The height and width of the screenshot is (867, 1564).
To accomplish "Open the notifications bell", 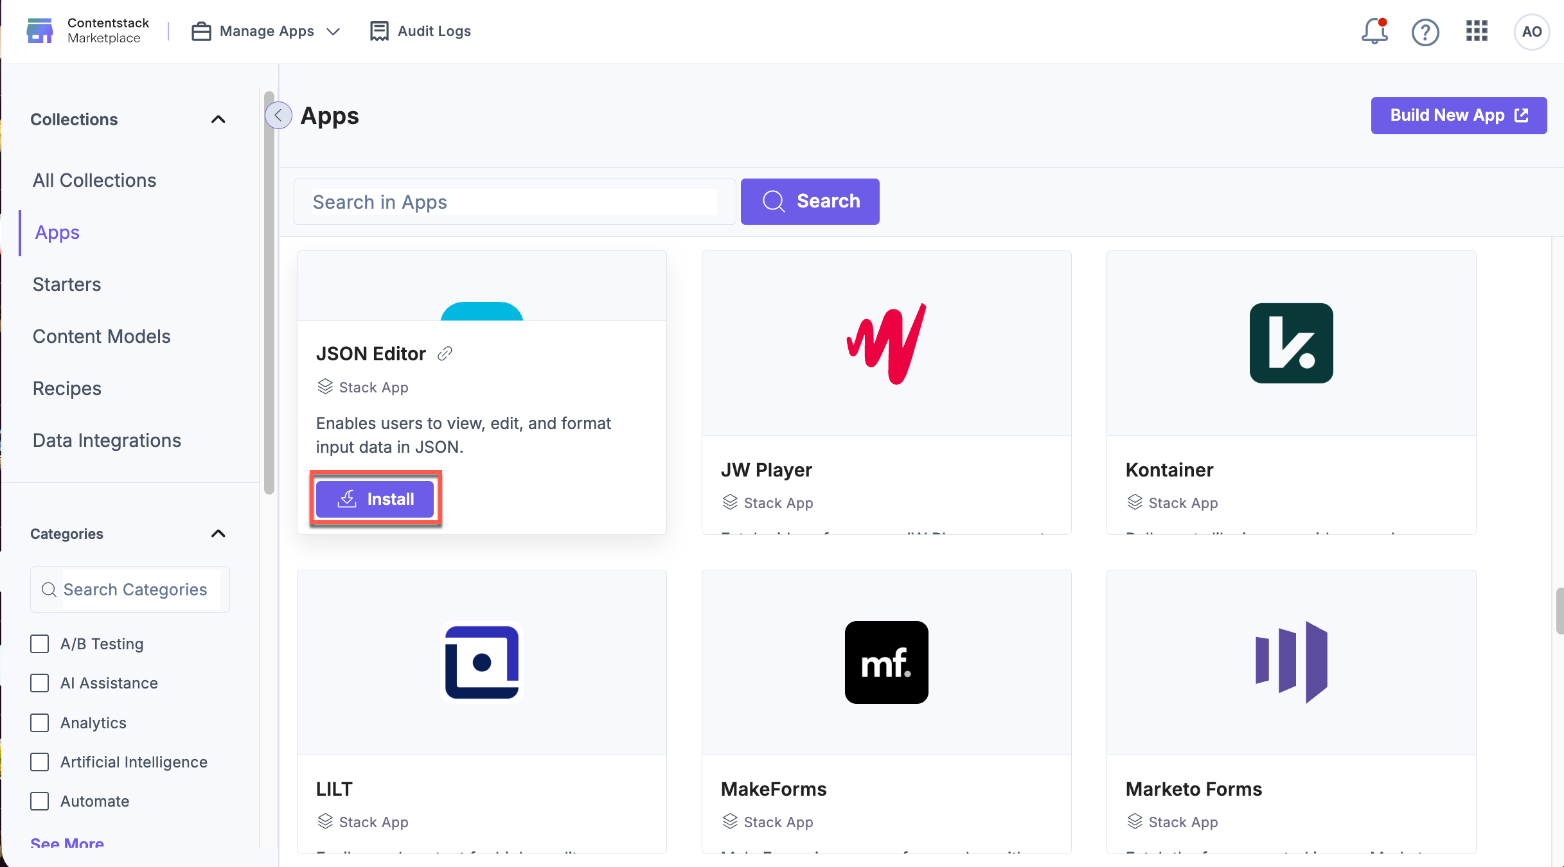I will [1374, 31].
